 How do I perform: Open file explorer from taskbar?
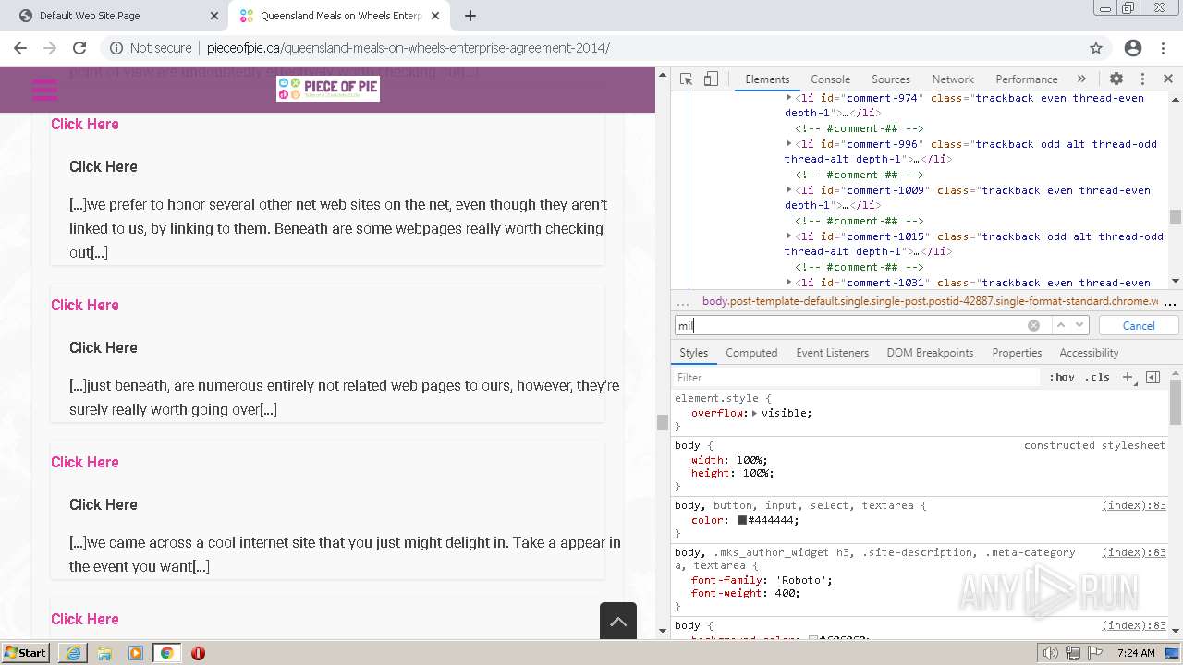(x=104, y=653)
